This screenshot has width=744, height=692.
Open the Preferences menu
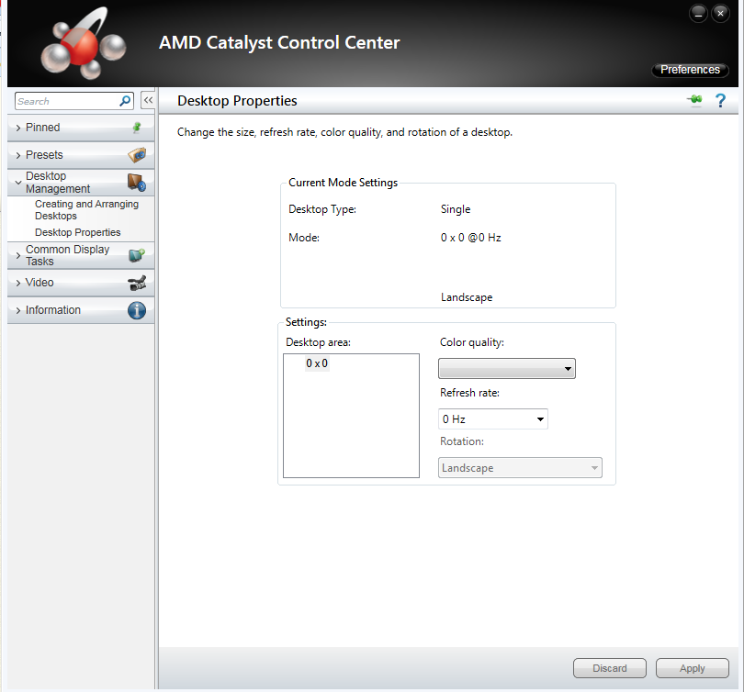coord(690,70)
